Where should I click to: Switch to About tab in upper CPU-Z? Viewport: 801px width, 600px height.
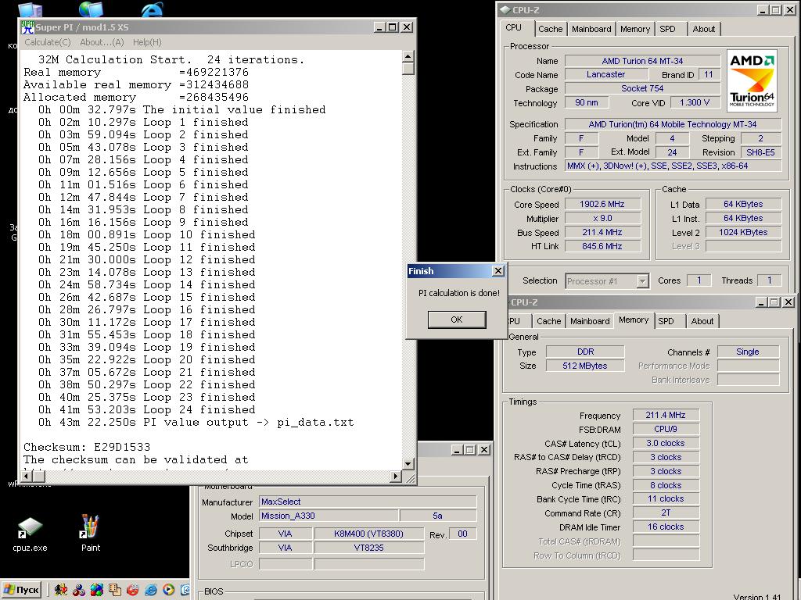coord(703,29)
